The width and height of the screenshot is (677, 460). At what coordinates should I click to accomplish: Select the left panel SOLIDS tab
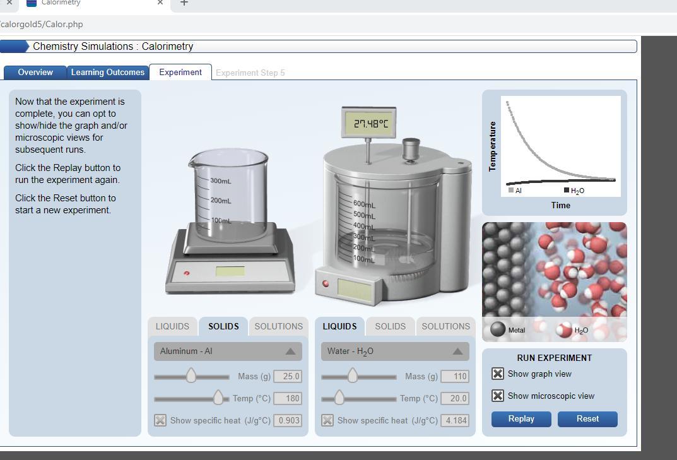click(x=223, y=326)
